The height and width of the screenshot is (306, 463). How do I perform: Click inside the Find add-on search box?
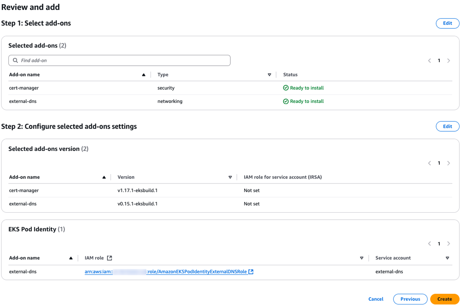pos(113,60)
